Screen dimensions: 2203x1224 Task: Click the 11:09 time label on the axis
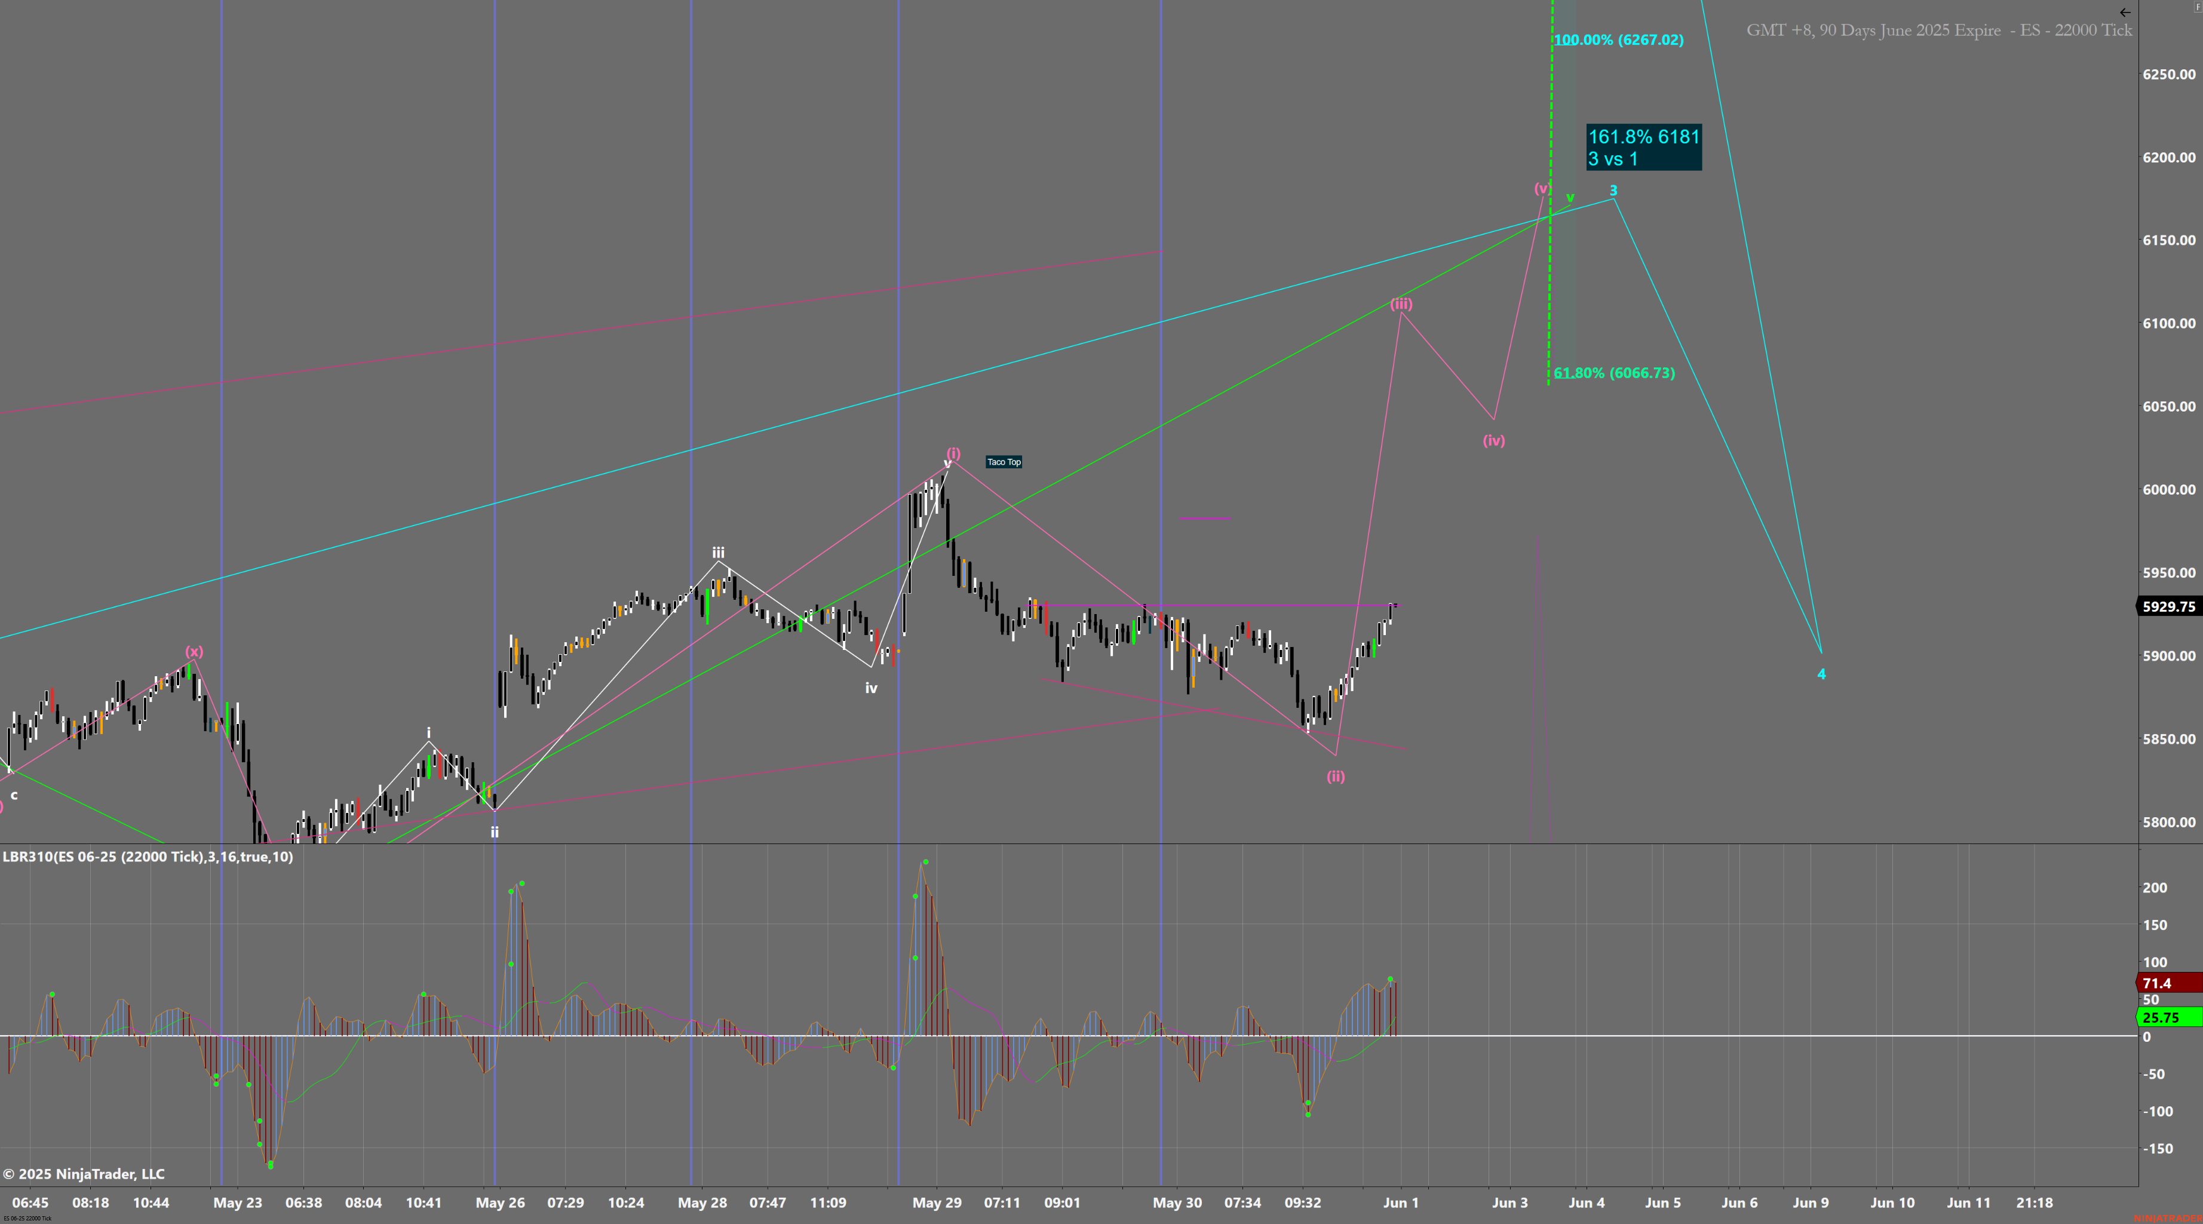(x=828, y=1202)
